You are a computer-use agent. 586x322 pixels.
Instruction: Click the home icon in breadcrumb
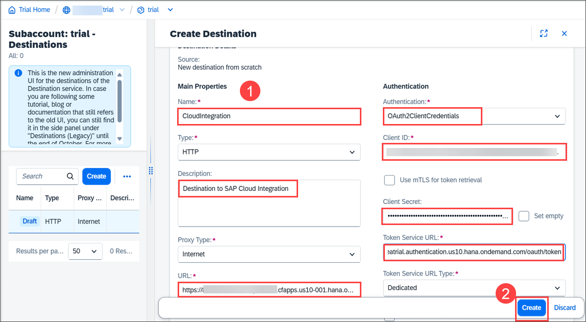pos(12,10)
